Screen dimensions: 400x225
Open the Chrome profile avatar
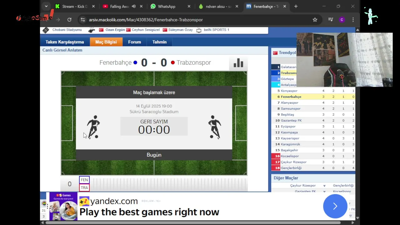[x=342, y=20]
